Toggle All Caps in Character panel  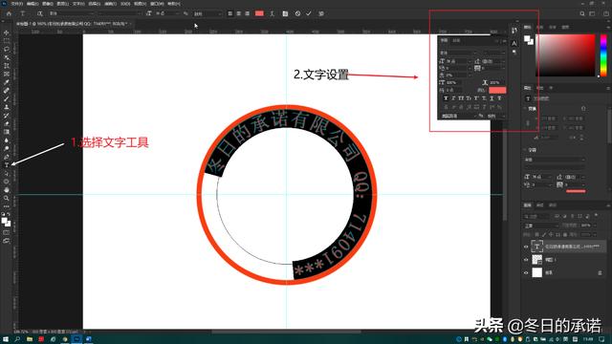click(461, 98)
